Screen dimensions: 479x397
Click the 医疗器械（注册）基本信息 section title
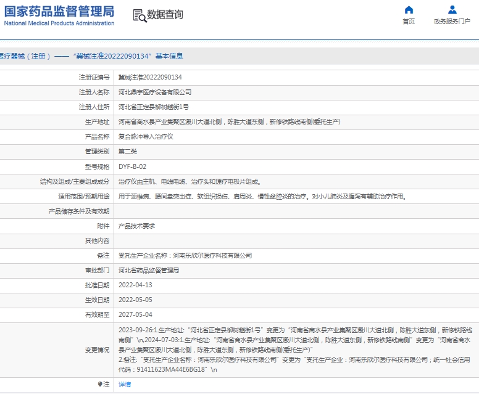91,56
